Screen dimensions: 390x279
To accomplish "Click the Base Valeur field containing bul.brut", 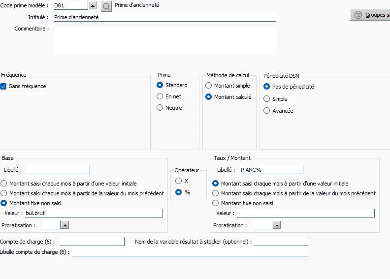I will coord(94,213).
